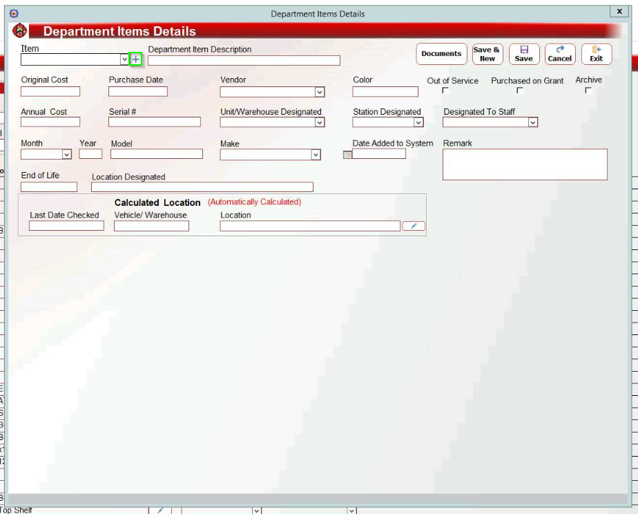The height and width of the screenshot is (514, 638).
Task: Open the Month dropdown
Action: [66, 155]
